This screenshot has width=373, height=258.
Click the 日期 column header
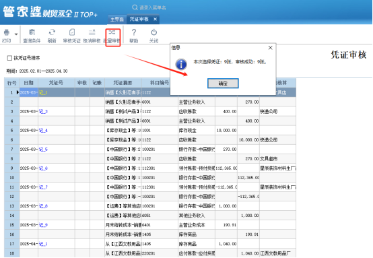click(28, 83)
